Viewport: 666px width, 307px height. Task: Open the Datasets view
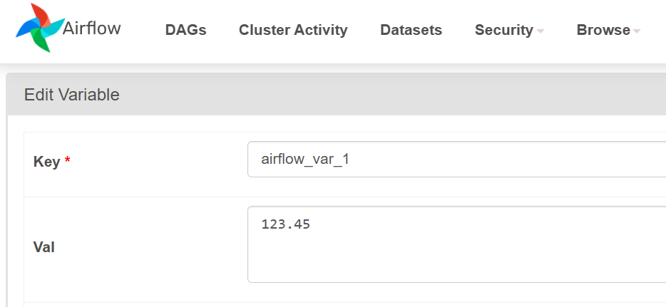(x=411, y=30)
